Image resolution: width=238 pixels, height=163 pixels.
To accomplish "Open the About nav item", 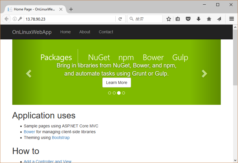I will (85, 32).
